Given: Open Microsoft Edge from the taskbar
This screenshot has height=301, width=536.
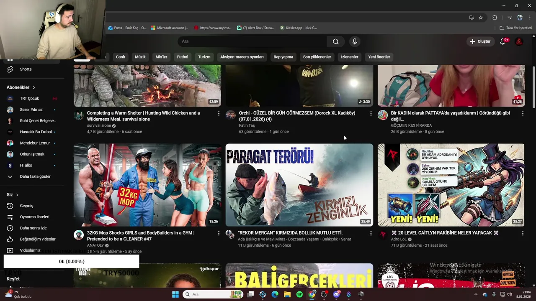Looking at the screenshot, I should (x=275, y=294).
